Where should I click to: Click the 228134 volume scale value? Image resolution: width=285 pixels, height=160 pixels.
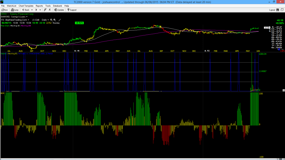click(263, 54)
